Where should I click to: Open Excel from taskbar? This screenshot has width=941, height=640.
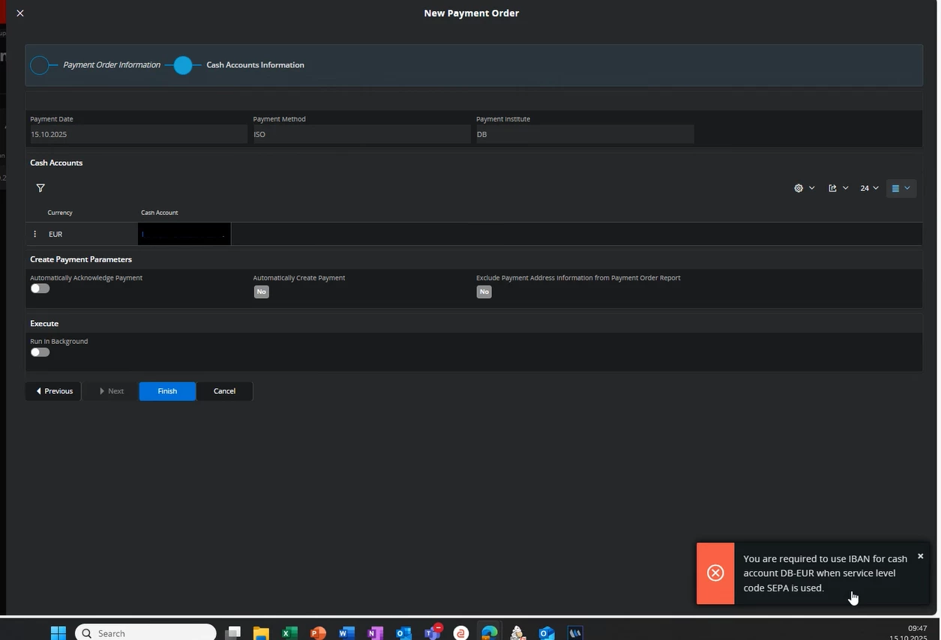(289, 633)
